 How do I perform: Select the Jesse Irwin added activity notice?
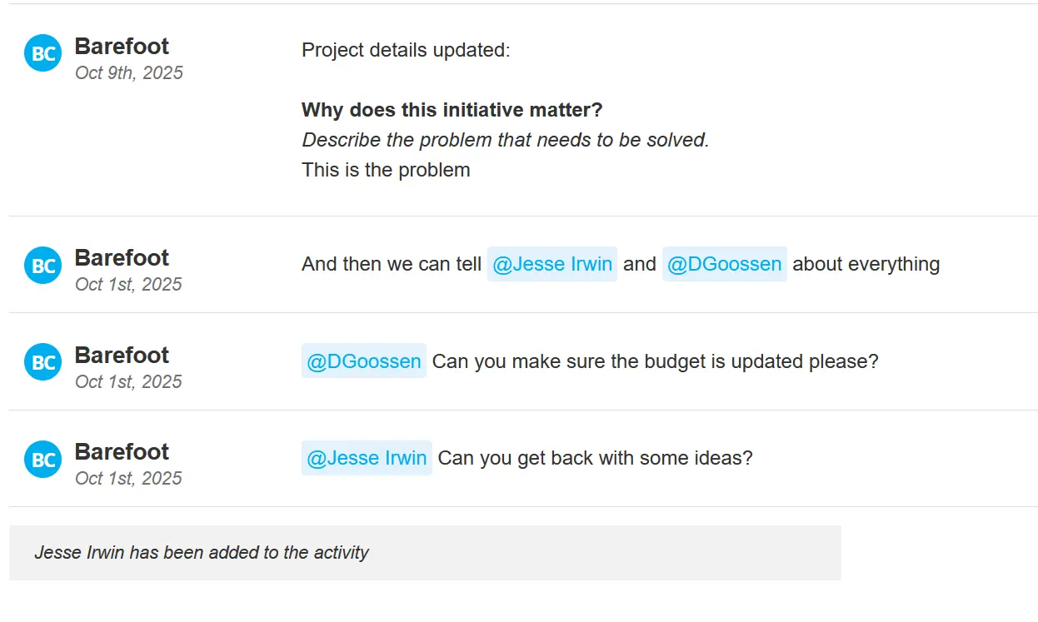tap(201, 552)
